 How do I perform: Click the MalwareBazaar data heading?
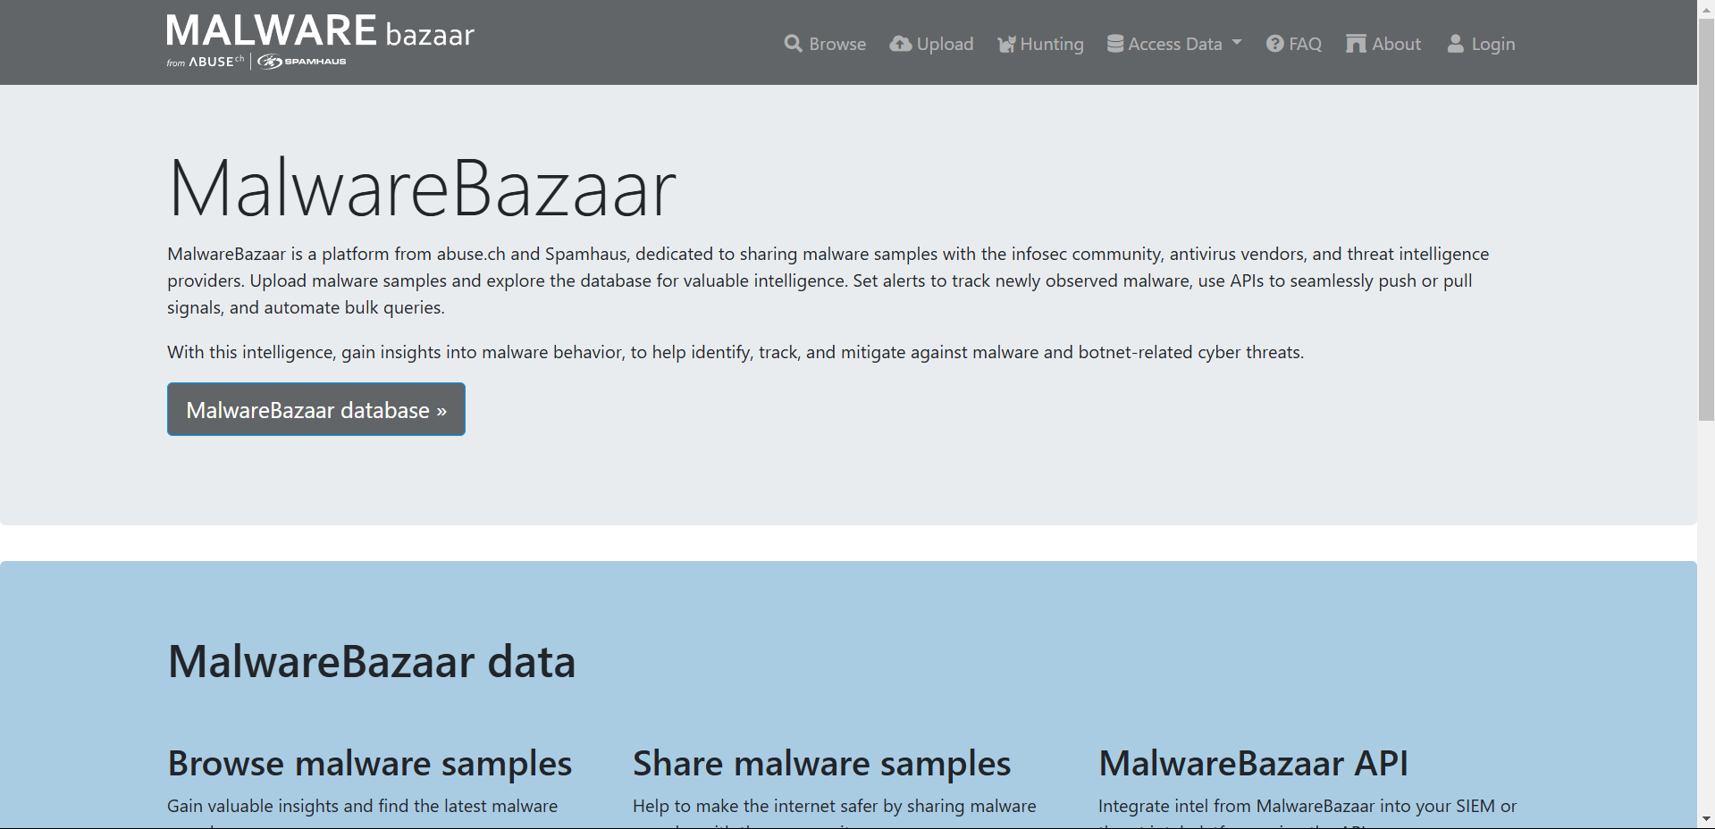[x=372, y=662]
